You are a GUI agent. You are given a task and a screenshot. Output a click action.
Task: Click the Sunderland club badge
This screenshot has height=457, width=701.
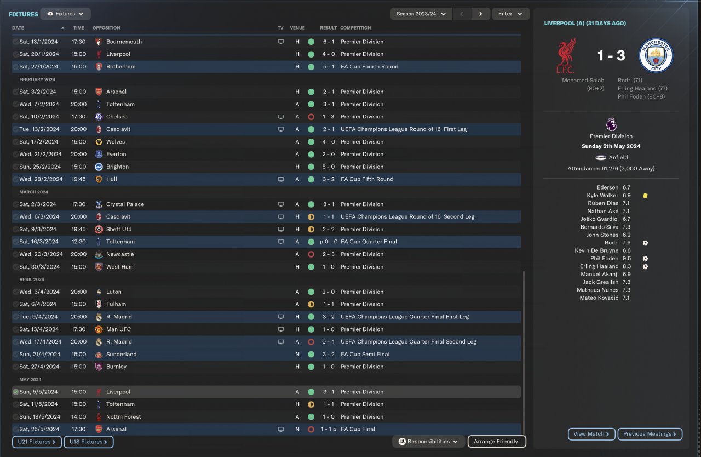click(x=99, y=355)
